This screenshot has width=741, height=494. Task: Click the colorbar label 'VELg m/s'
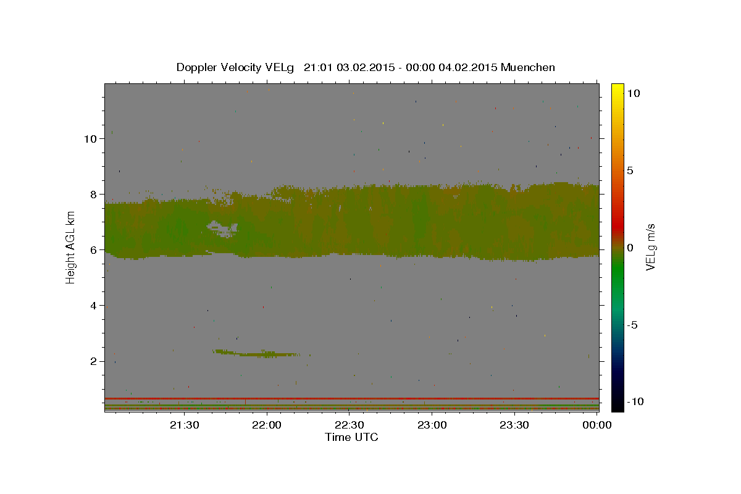(650, 248)
